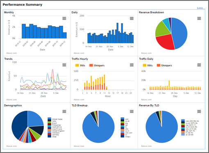Toggle the info entry in Revenue By TLD legend
Image resolution: width=209 pixels, height=153 pixels.
[189, 129]
